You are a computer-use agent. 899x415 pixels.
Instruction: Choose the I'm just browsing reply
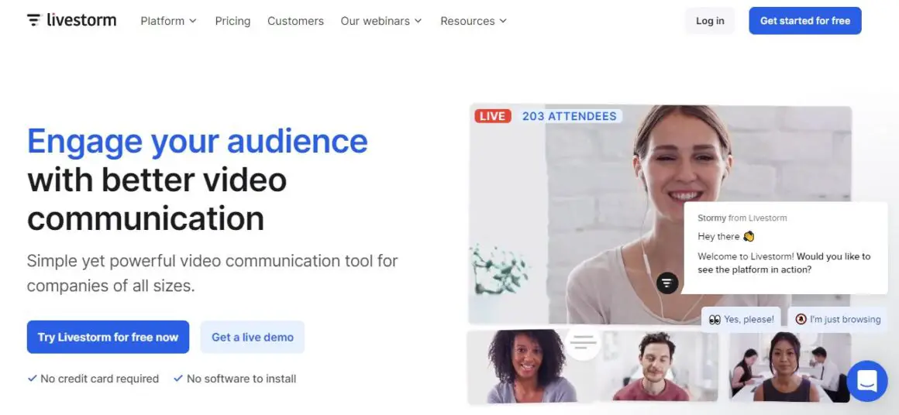point(838,320)
